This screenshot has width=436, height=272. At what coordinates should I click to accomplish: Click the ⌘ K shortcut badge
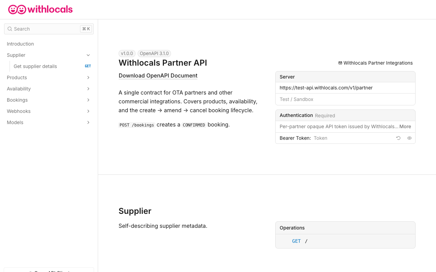[86, 29]
